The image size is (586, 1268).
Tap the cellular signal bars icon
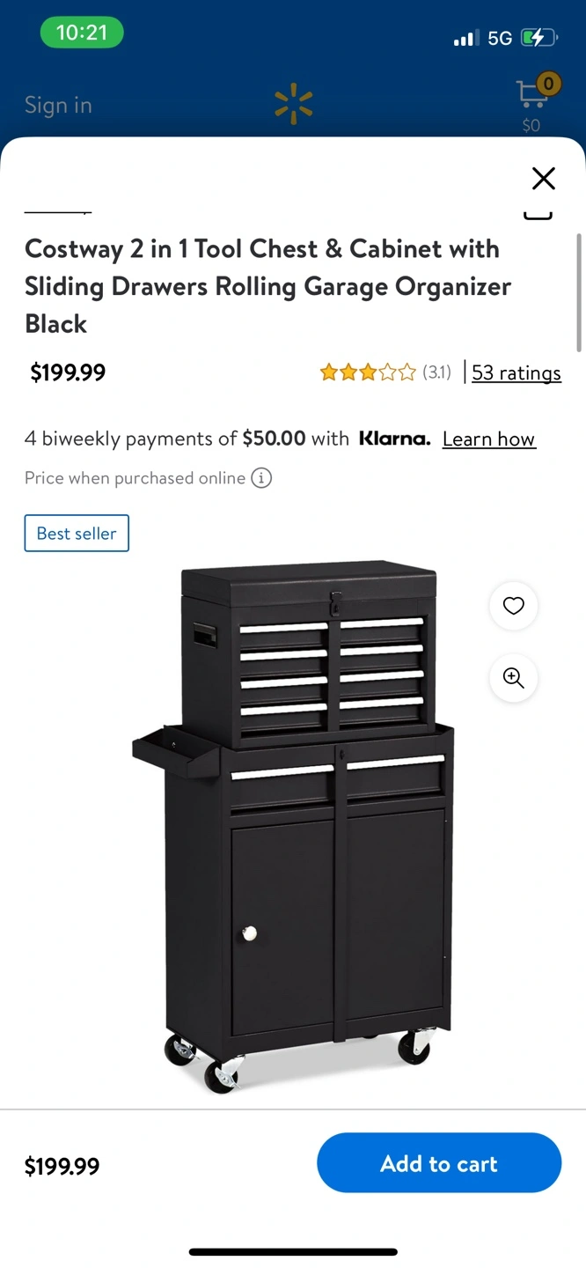click(466, 38)
